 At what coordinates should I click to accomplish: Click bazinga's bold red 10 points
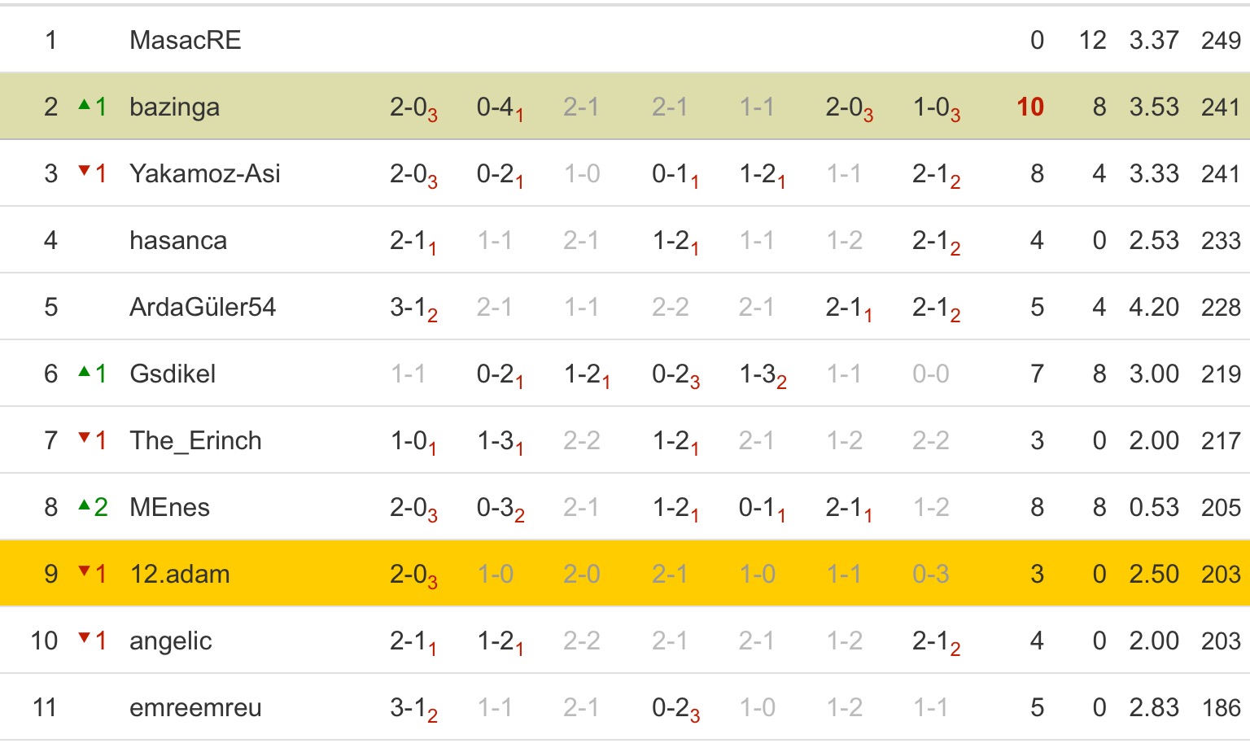click(x=1030, y=107)
